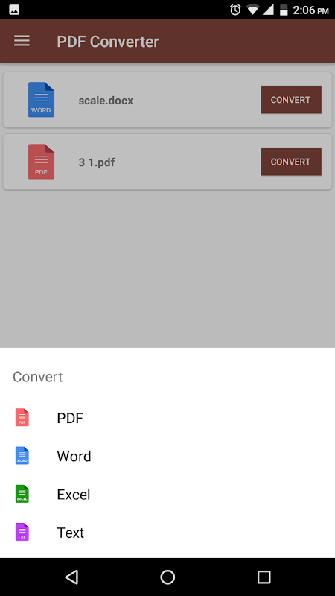The height and width of the screenshot is (596, 335).
Task: Tap the red PDF file icon for 3 1.pdf
Action: 41,162
